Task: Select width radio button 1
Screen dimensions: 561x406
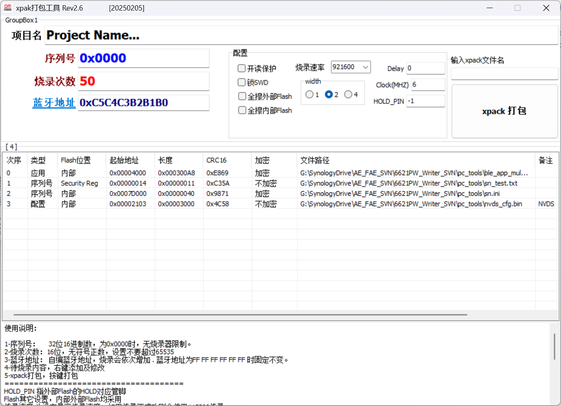Action: click(309, 94)
